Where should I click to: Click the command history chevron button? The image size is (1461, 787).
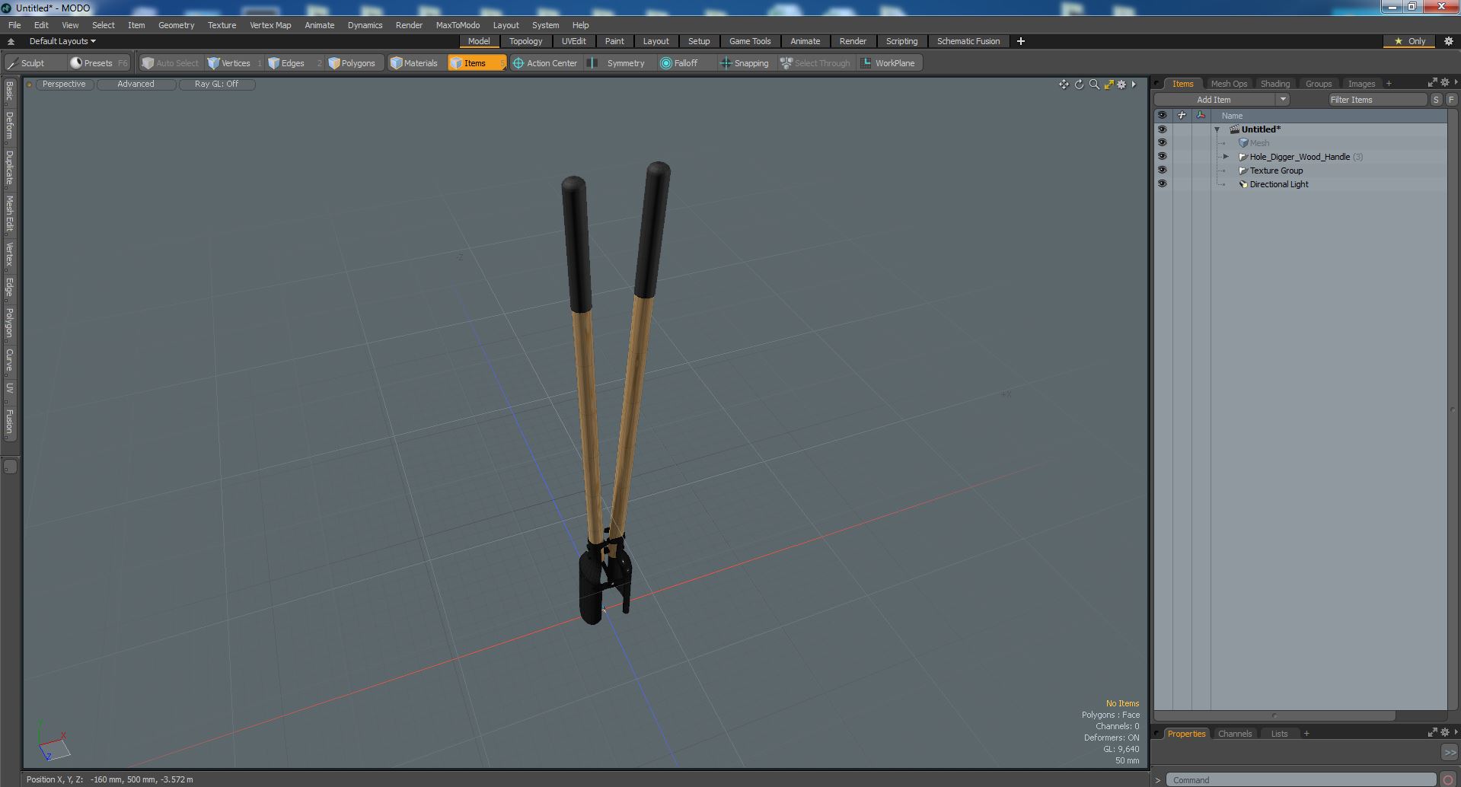[x=1450, y=752]
